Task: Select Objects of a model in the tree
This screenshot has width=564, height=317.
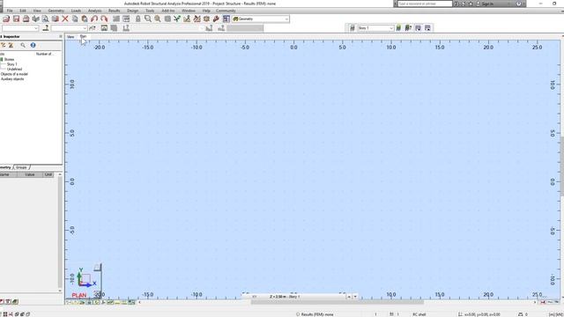Action: (14, 74)
